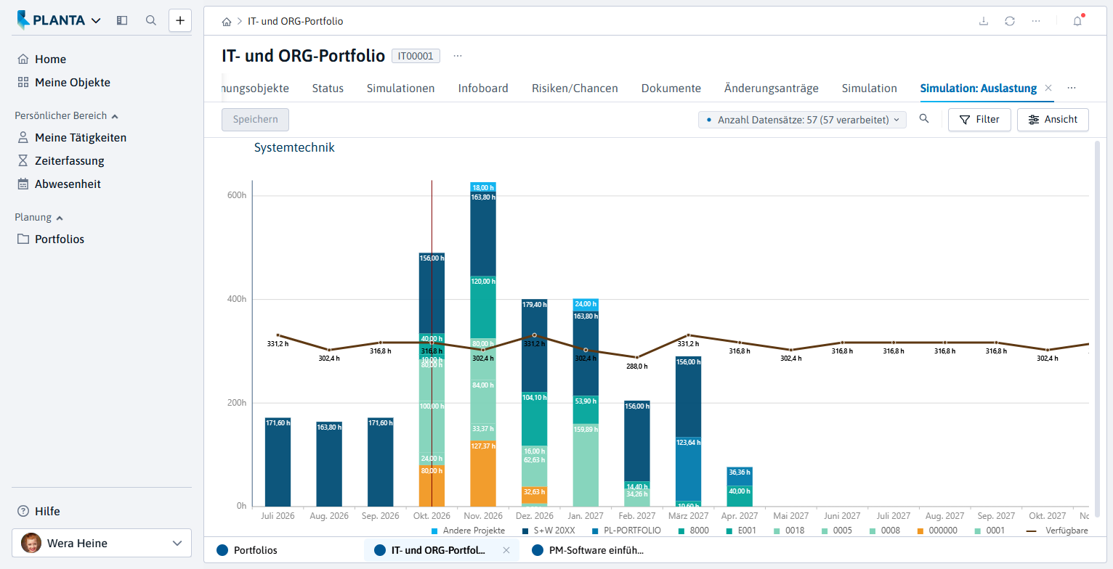Open the Dokumente tab
The width and height of the screenshot is (1113, 569).
pos(671,89)
